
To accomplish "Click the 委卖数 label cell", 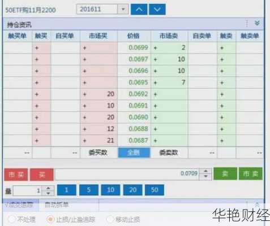I will click(169, 153).
